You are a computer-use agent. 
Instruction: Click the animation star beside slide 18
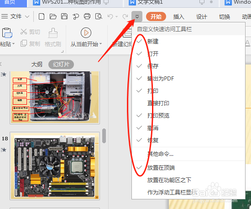pos(4,150)
